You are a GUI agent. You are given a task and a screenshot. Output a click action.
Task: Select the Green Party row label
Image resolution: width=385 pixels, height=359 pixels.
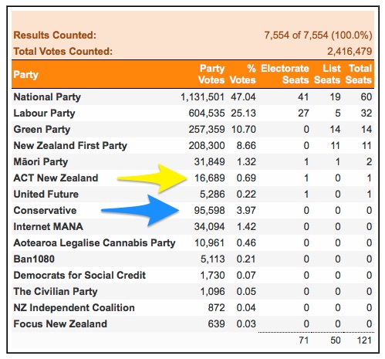[x=42, y=130]
